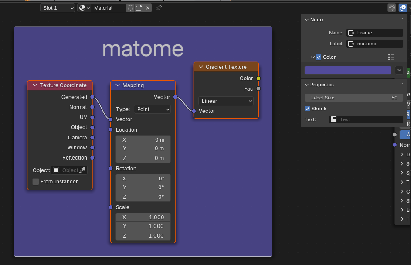Click the dropdown arrow beside the color swatch
The width and height of the screenshot is (411, 265).
(399, 70)
